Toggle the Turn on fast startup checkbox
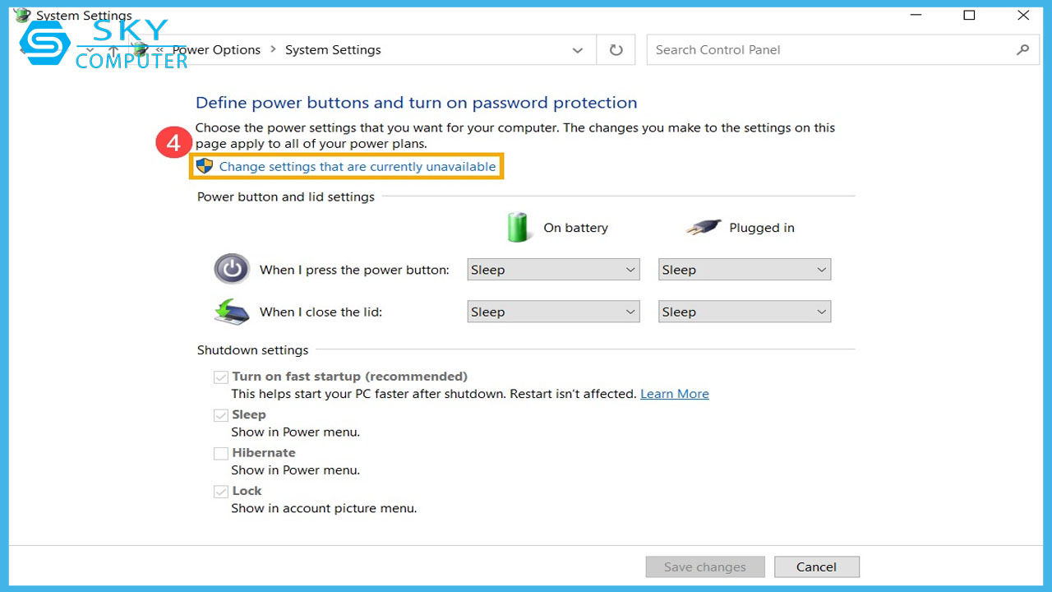The height and width of the screenshot is (592, 1052). pos(221,377)
